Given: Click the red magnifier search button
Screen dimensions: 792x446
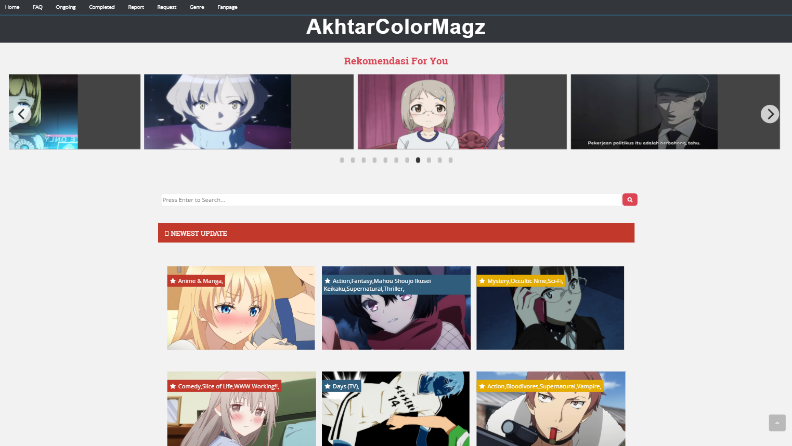Looking at the screenshot, I should (630, 199).
